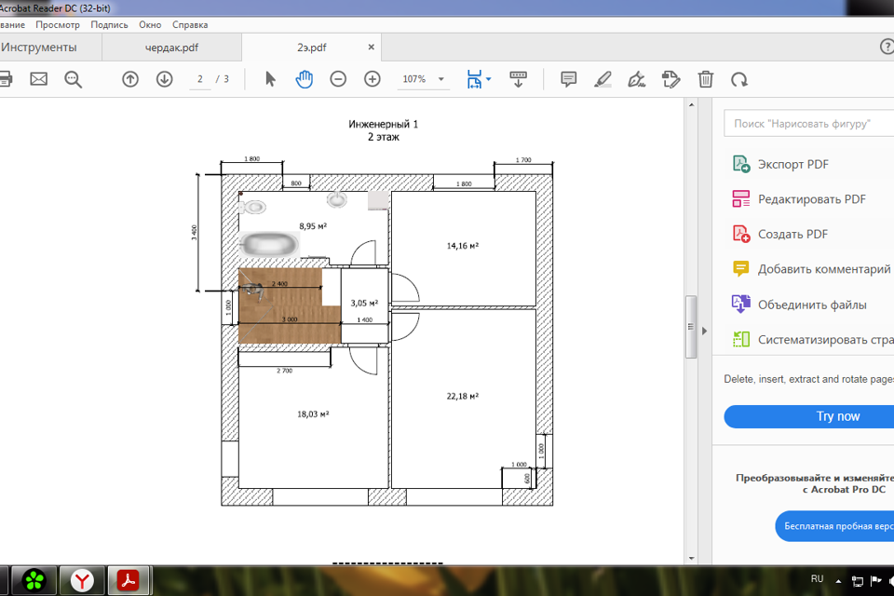The width and height of the screenshot is (894, 596).
Task: Click the yellow comment icon in tools pane
Action: click(740, 268)
